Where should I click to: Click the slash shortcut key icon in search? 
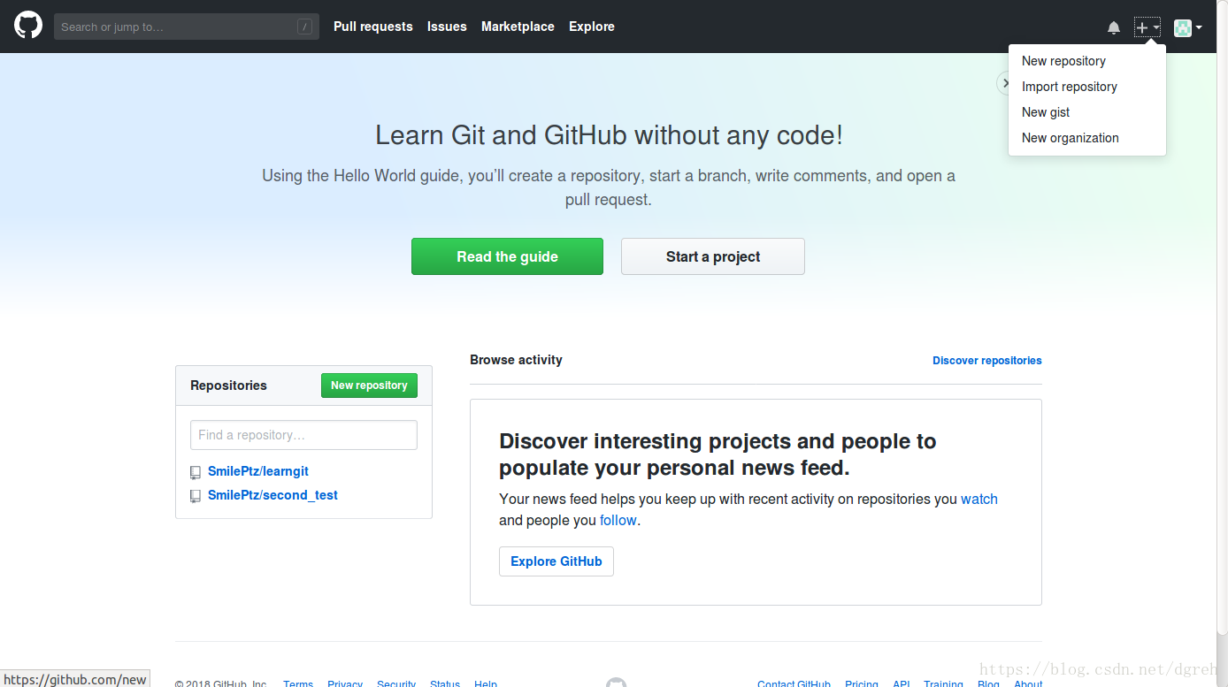click(x=304, y=27)
